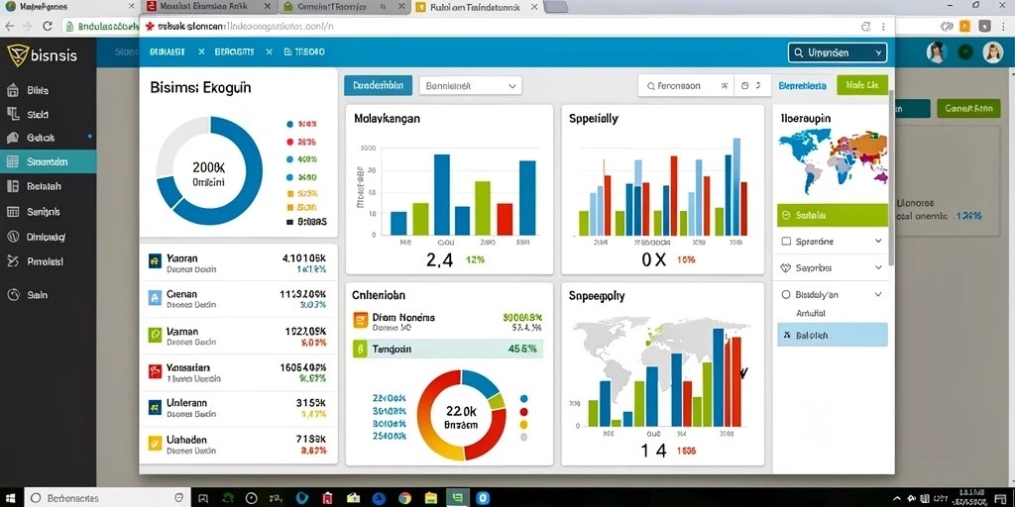Click the clock icon beside Saln
Image resolution: width=1015 pixels, height=507 pixels.
click(x=13, y=294)
